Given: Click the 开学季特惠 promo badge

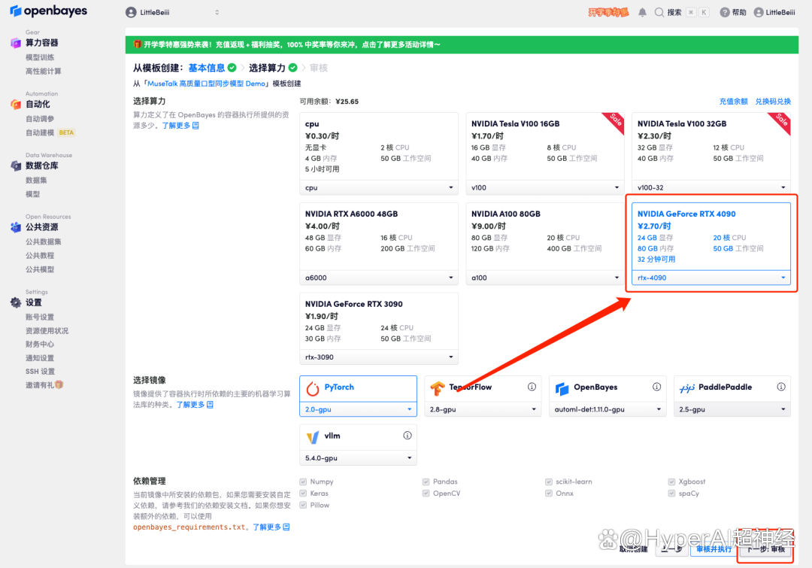Looking at the screenshot, I should tap(608, 13).
